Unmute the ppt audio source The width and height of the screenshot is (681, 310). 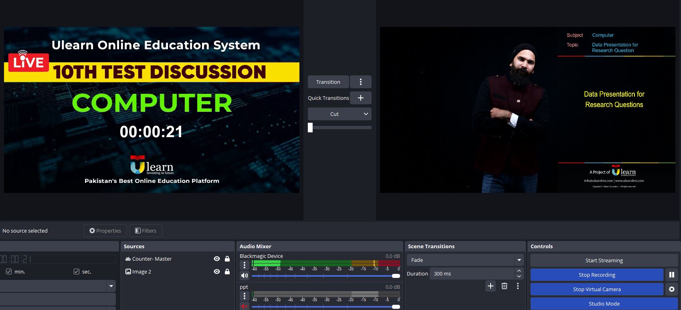(x=244, y=306)
